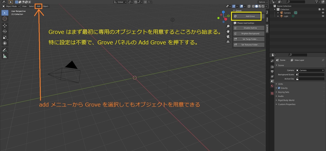This screenshot has height=151, width=326.
Task: Choose the Annotate pencil tool
Action: (x=5, y=50)
